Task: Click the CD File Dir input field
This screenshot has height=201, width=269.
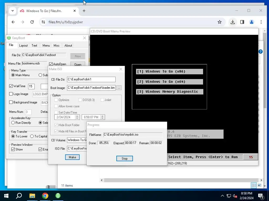Action: (x=91, y=79)
